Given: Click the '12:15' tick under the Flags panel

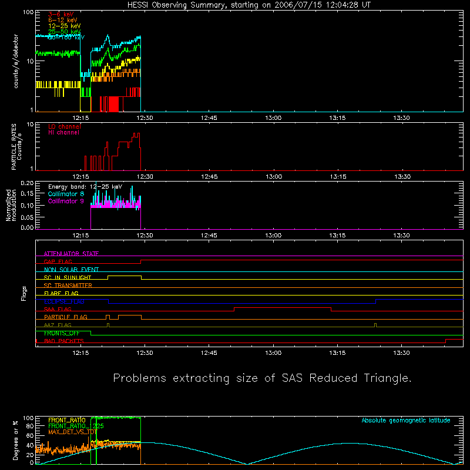Looking at the screenshot, I should [x=80, y=353].
